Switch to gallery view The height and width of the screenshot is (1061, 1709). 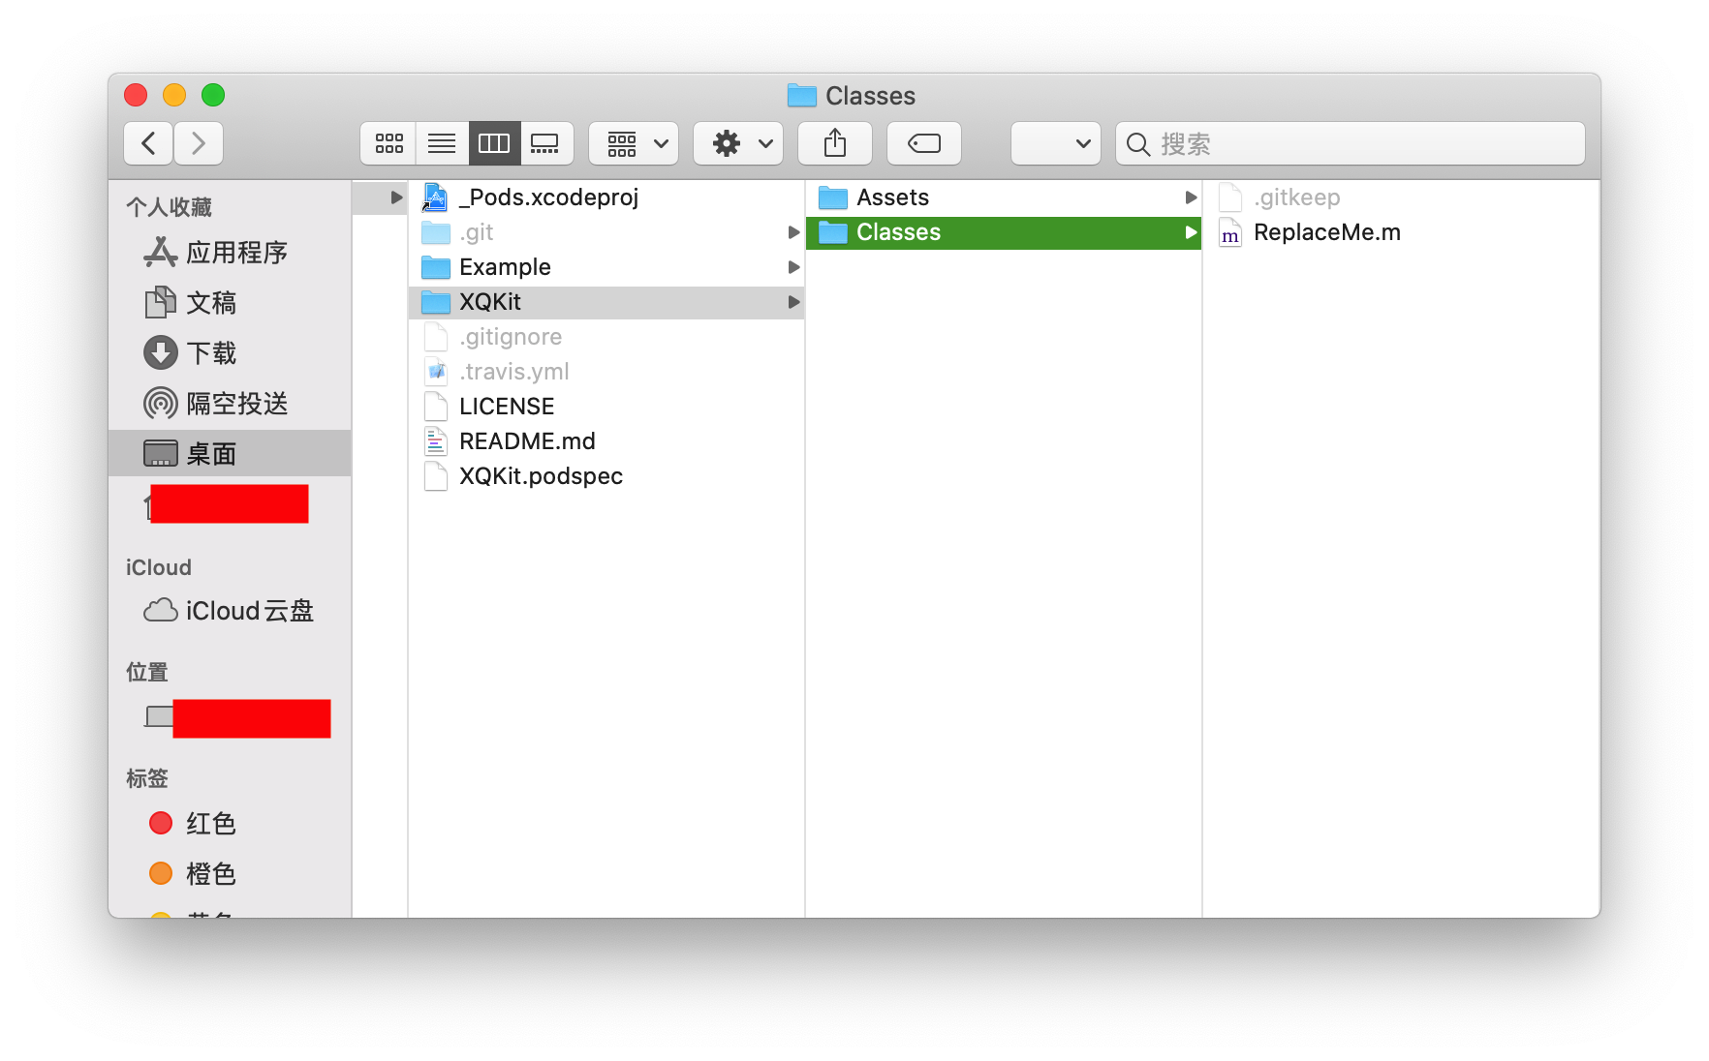click(546, 143)
